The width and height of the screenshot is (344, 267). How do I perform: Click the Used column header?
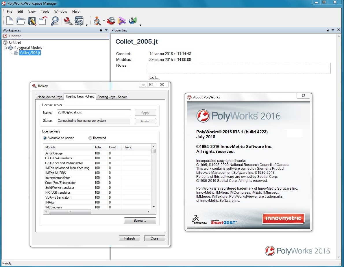[114, 147]
